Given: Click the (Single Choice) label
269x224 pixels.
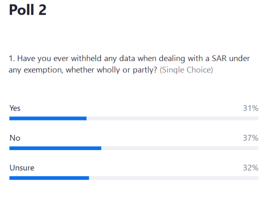Looking at the screenshot, I should pyautogui.click(x=186, y=70).
